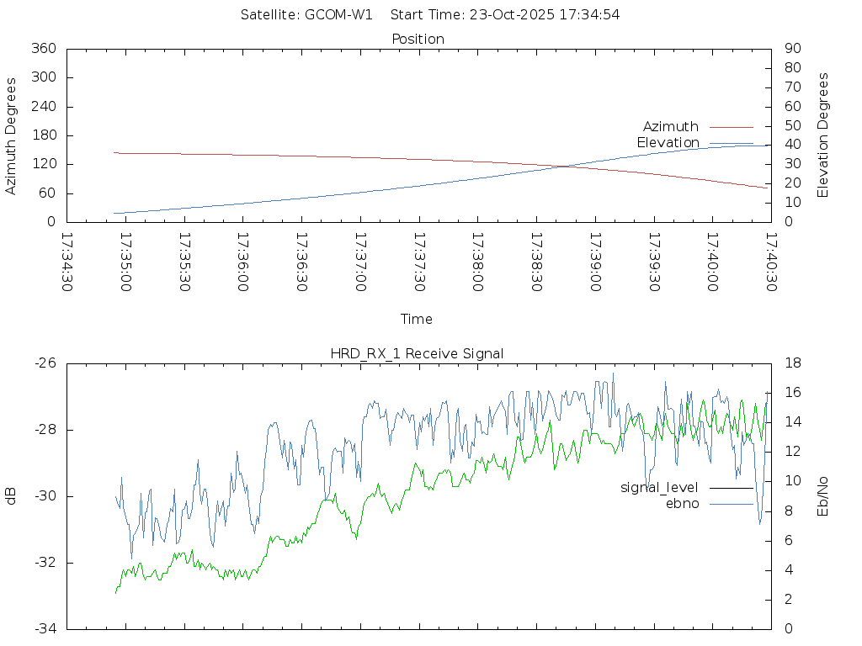Viewport: 862px width, 646px height.
Task: Click the Elevation legend label
Action: coord(668,142)
